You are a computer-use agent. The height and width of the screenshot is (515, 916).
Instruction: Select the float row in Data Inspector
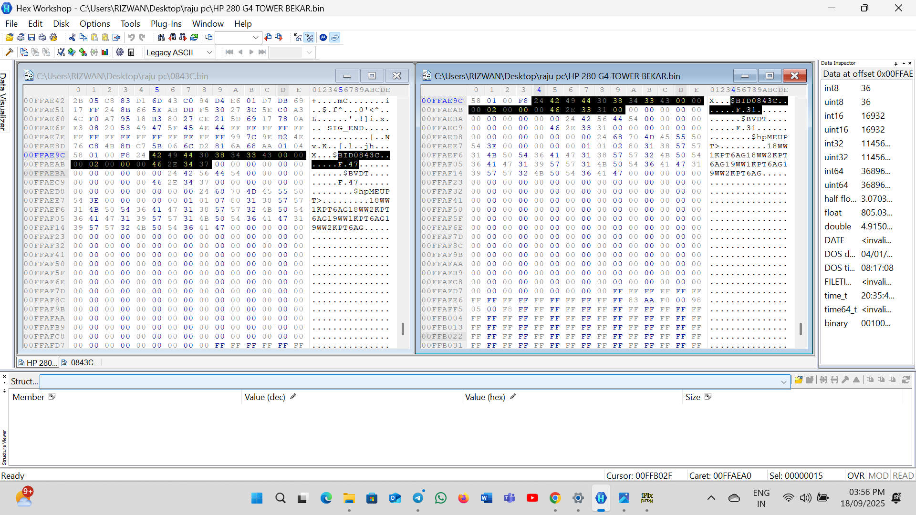866,213
